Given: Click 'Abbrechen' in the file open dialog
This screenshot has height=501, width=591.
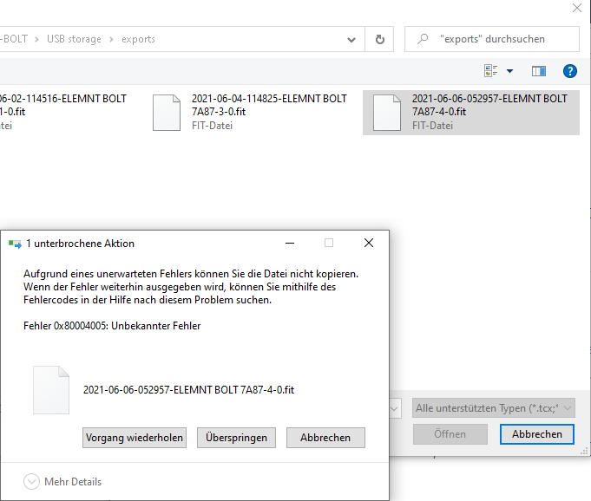Looking at the screenshot, I should click(x=536, y=434).
